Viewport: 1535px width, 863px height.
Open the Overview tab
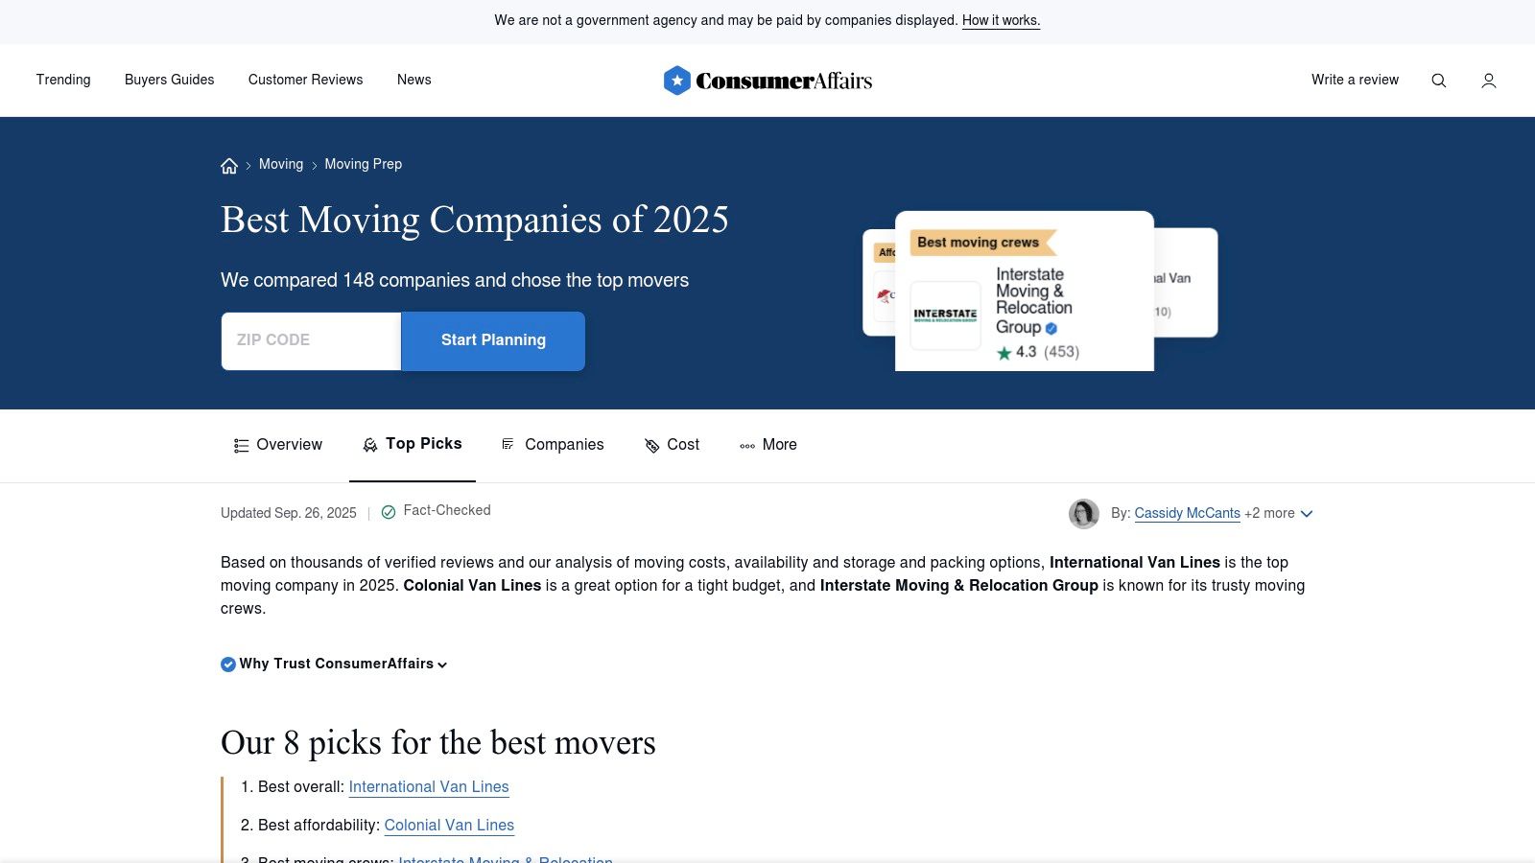click(x=289, y=445)
